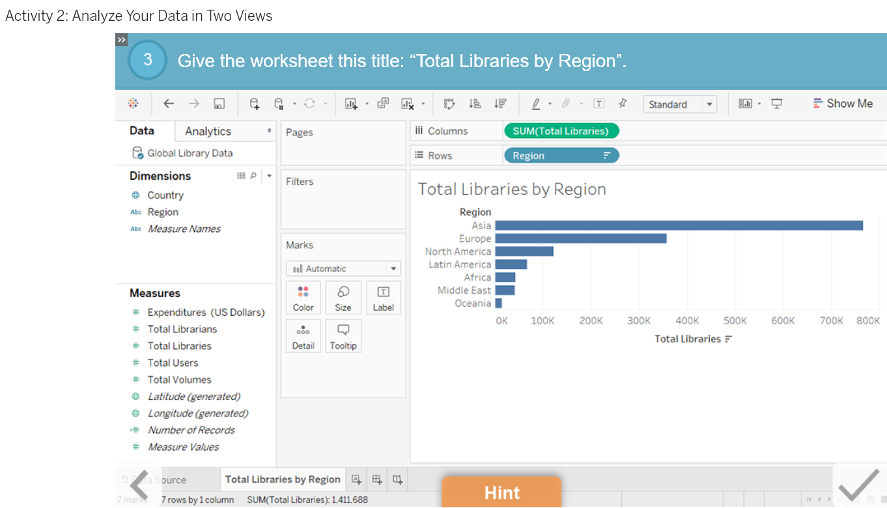Click the Clear Sheet icon
This screenshot has height=508, width=887.
(x=408, y=104)
